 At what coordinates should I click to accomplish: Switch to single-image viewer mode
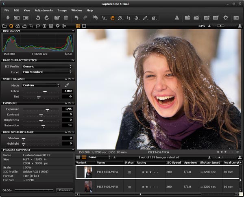84,26
